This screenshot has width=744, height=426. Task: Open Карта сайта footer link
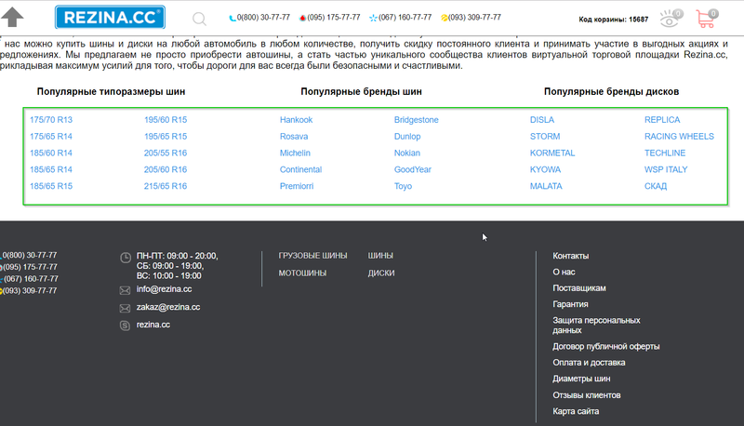click(576, 412)
